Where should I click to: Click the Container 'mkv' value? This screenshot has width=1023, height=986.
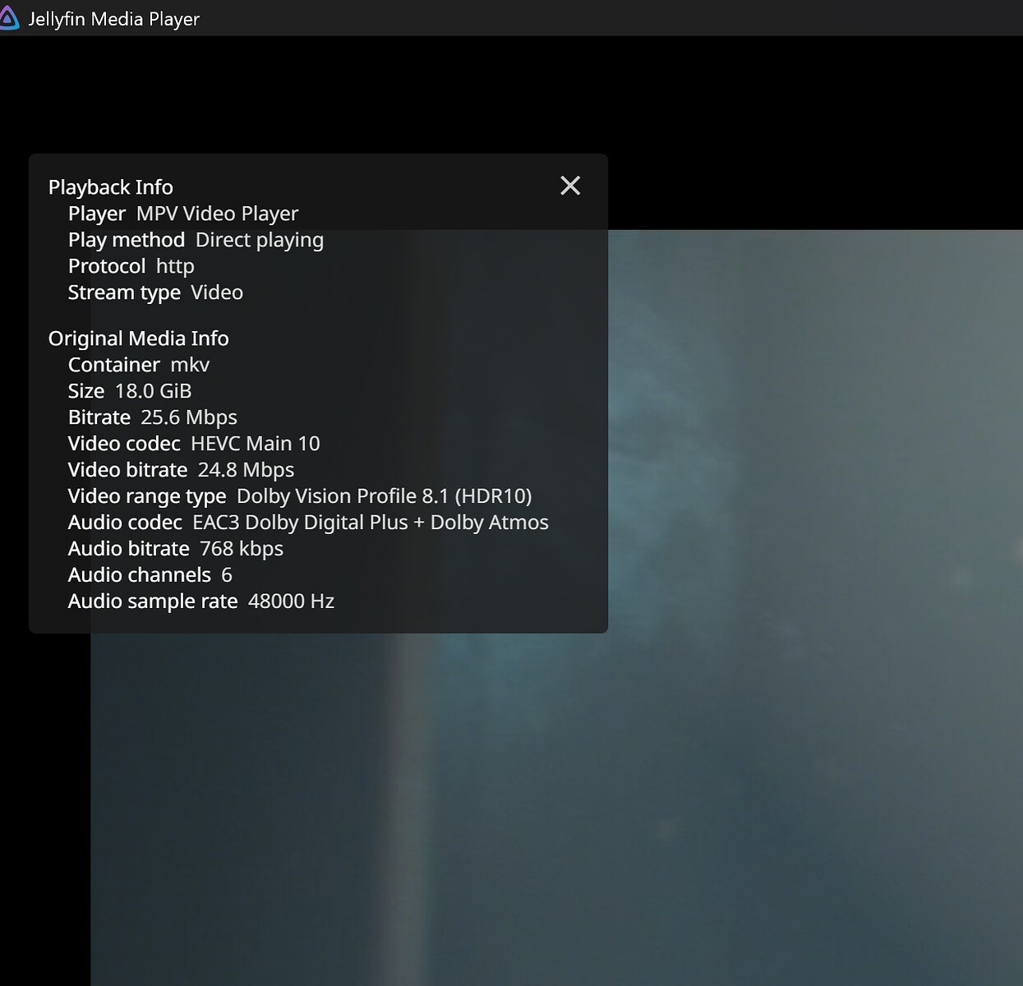(190, 365)
